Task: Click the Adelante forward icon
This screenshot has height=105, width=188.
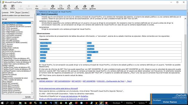Action: click(x=45, y=7)
